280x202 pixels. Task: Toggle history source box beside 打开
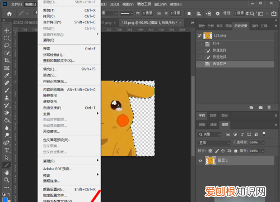[199, 44]
